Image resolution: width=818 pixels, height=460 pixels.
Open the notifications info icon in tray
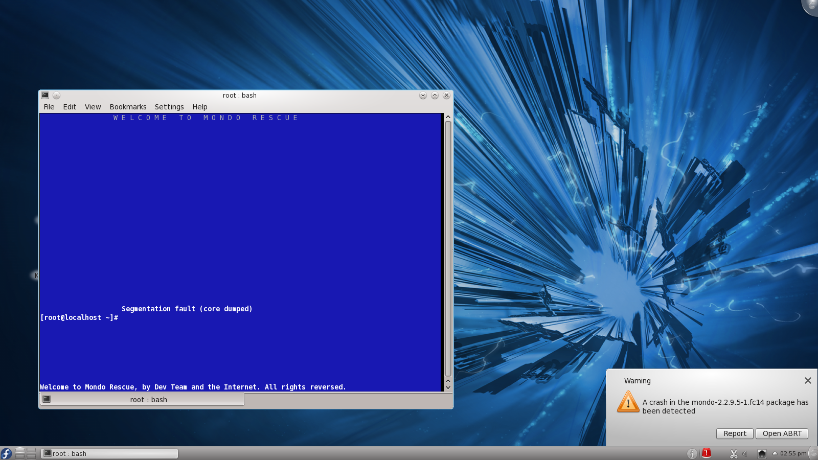[x=692, y=454]
